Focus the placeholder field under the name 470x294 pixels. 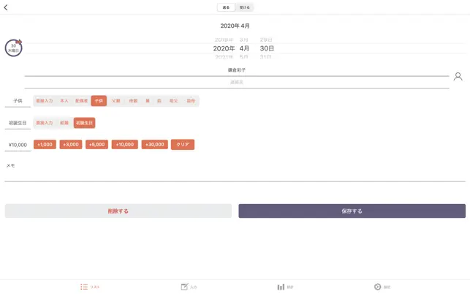click(237, 82)
